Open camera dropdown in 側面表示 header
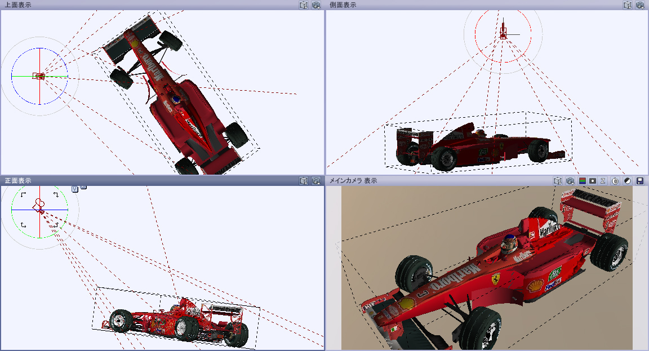 641,5
